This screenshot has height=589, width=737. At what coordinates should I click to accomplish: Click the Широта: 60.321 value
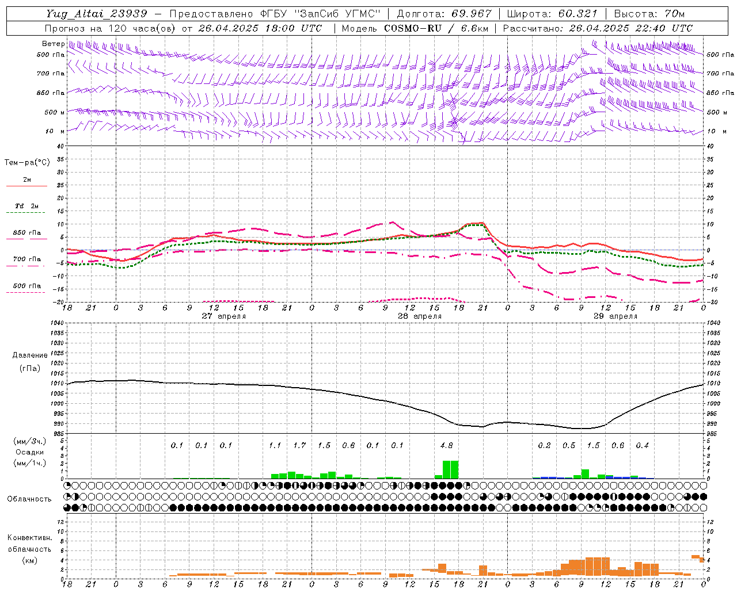[x=552, y=14]
